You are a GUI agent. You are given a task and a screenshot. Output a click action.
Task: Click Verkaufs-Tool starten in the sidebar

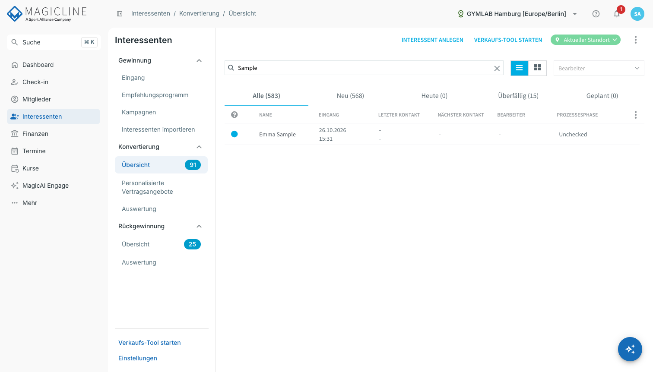(149, 343)
